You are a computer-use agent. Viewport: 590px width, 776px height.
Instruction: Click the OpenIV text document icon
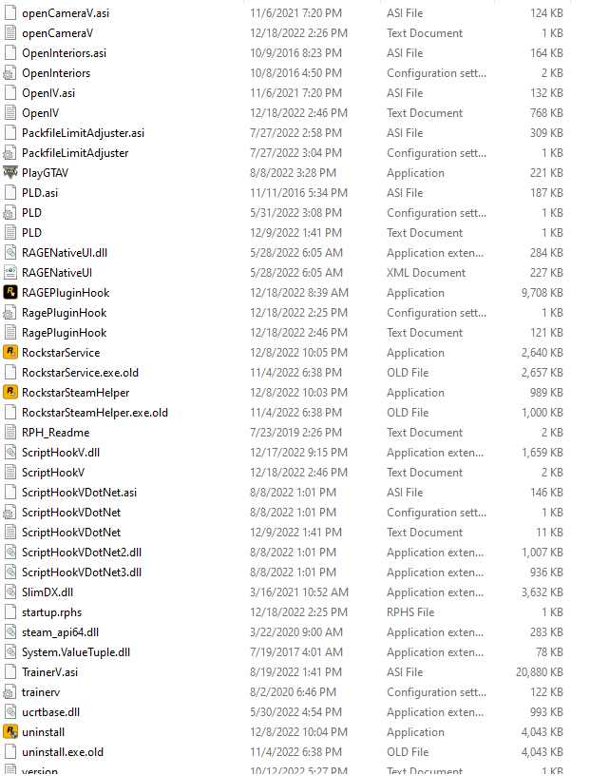point(10,113)
